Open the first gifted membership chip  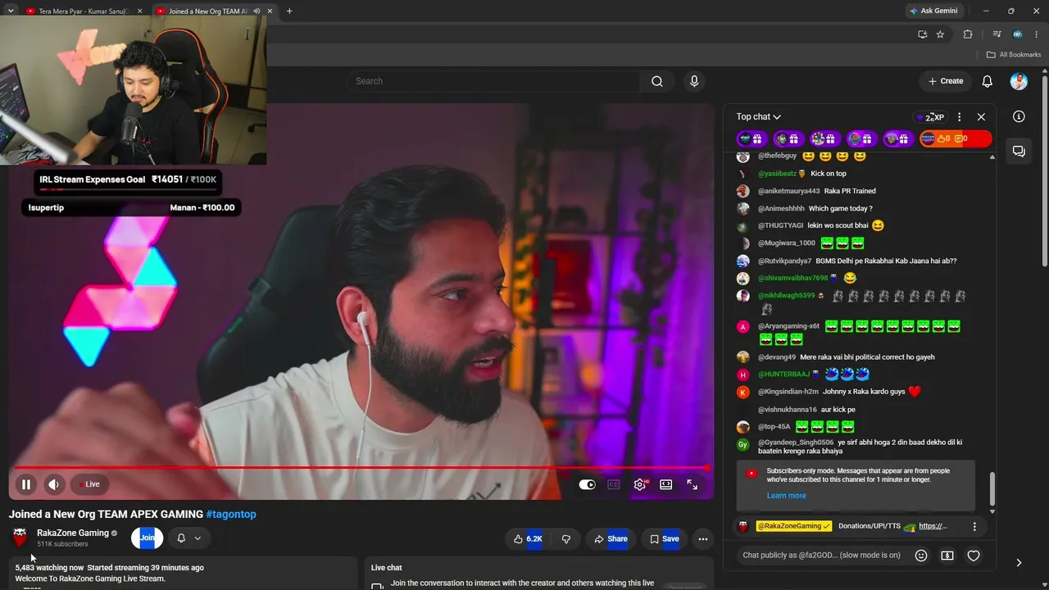coord(752,139)
